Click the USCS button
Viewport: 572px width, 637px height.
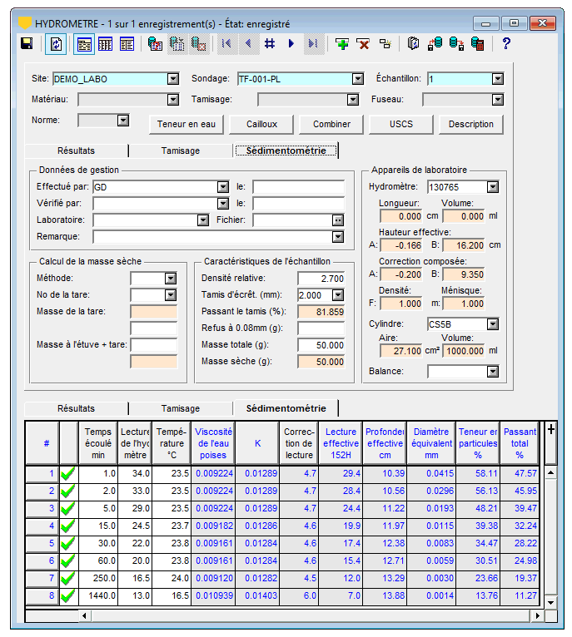click(x=402, y=124)
